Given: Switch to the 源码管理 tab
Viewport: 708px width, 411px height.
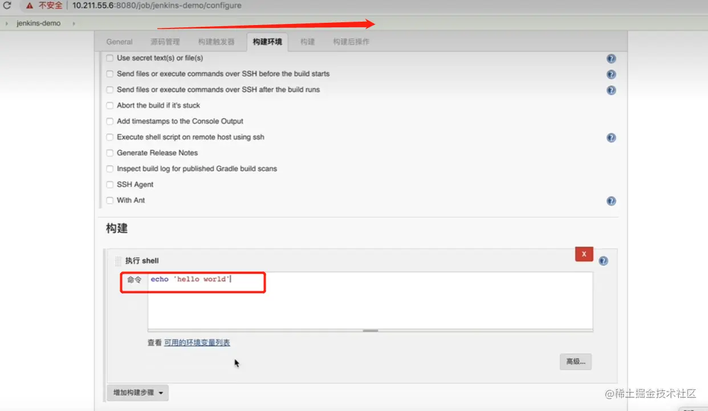Looking at the screenshot, I should click(x=165, y=42).
